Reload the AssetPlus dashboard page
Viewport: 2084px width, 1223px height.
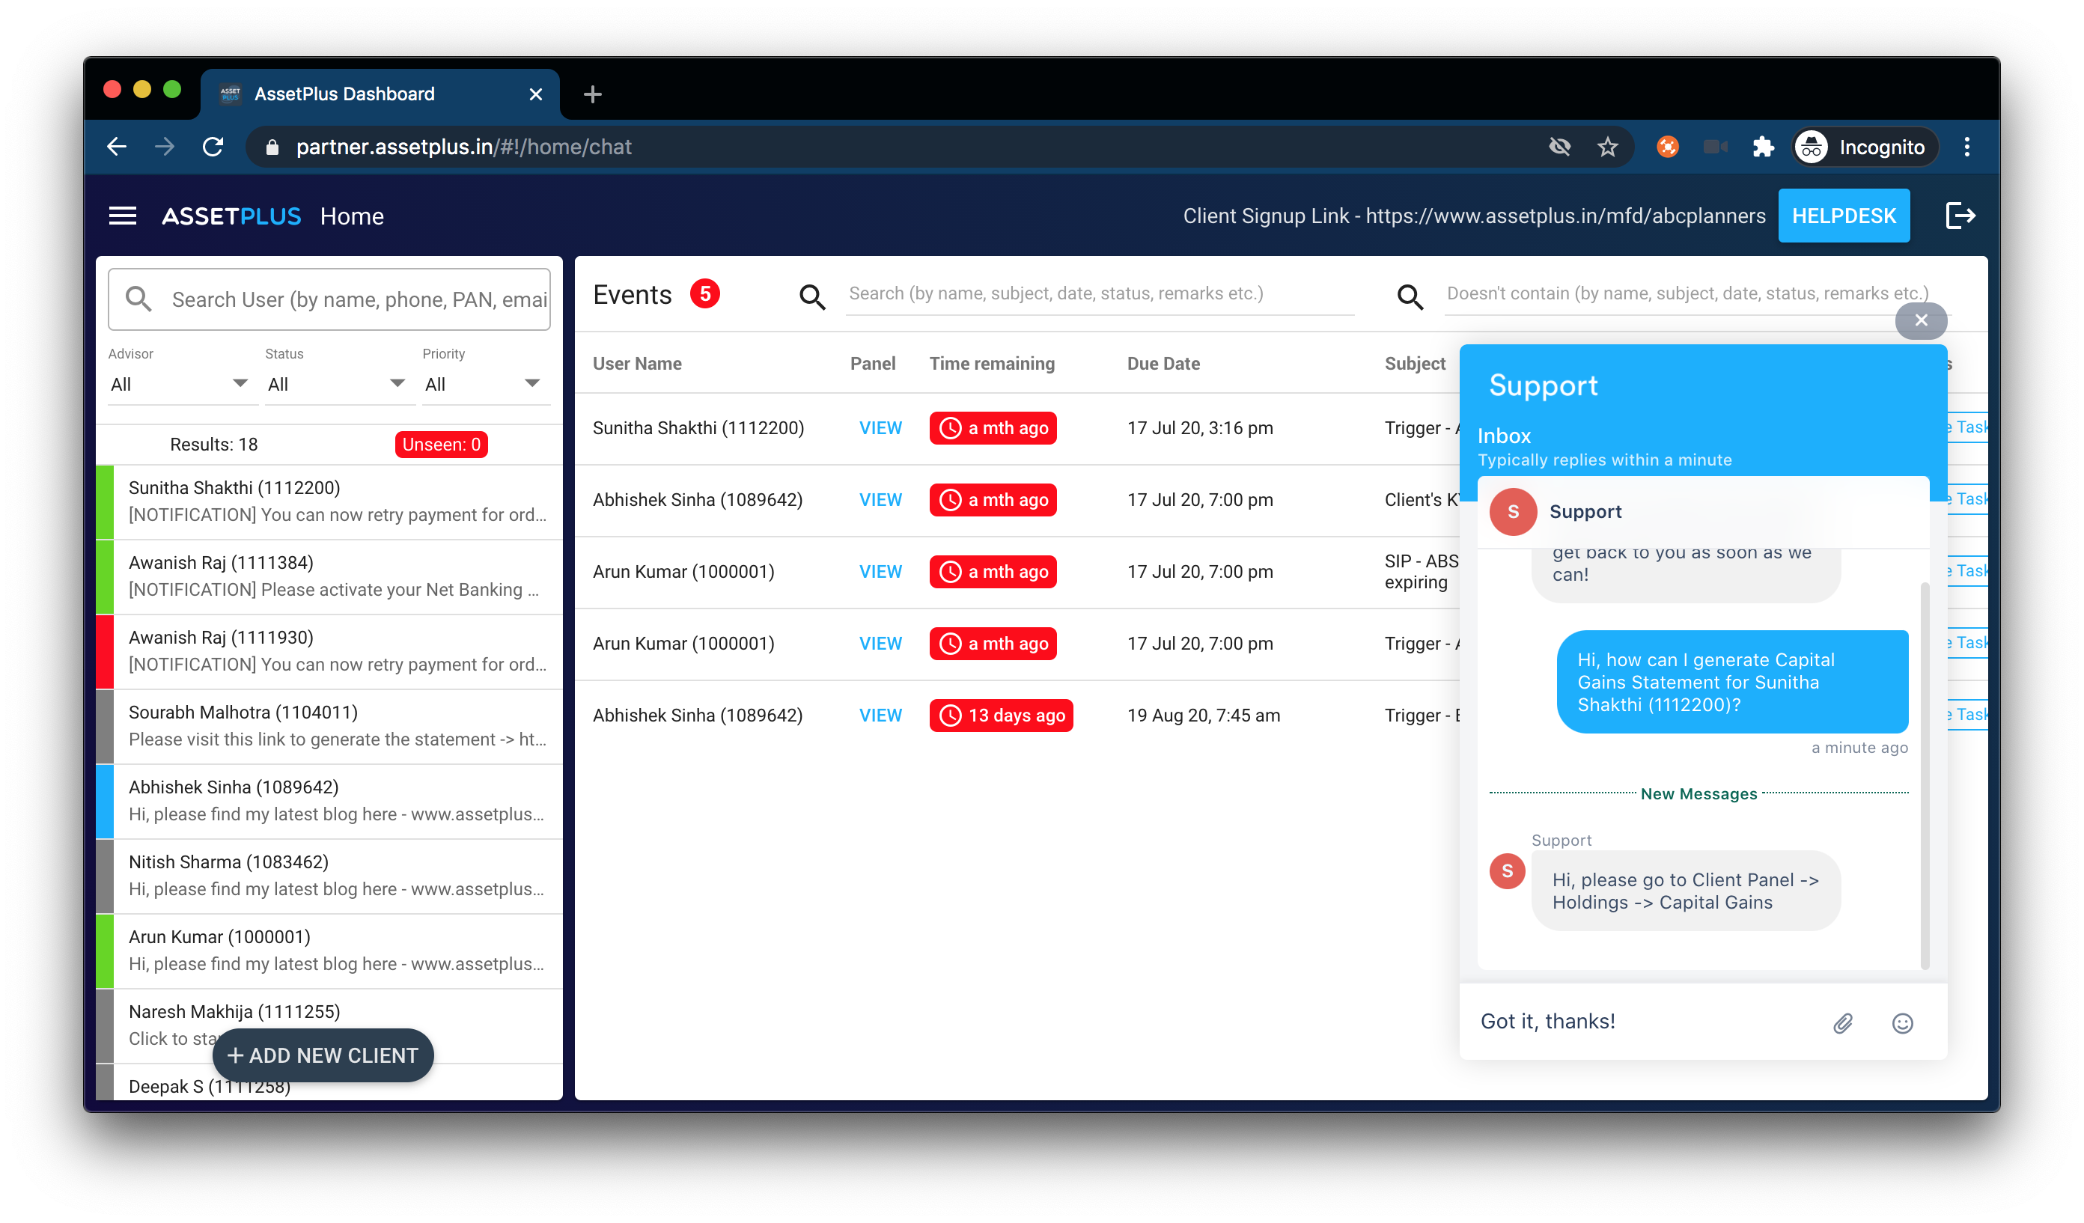coord(213,147)
